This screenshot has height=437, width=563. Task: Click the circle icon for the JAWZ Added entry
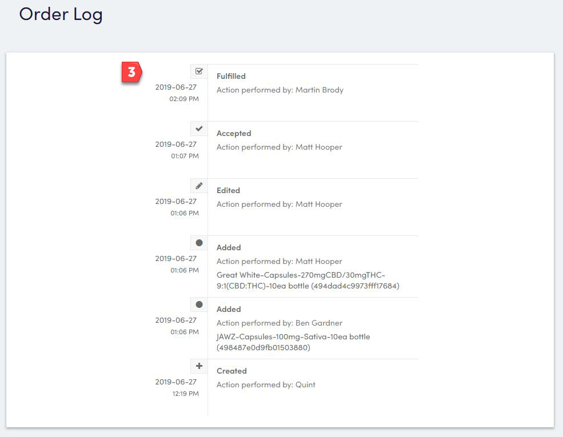[x=199, y=304]
